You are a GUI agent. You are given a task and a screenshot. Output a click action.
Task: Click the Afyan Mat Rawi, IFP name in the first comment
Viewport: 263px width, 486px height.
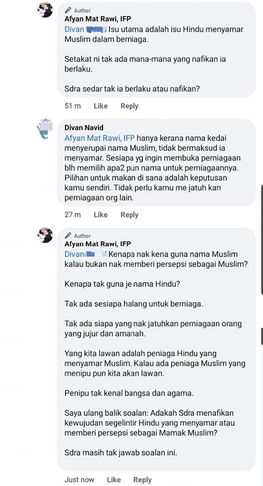pos(97,19)
